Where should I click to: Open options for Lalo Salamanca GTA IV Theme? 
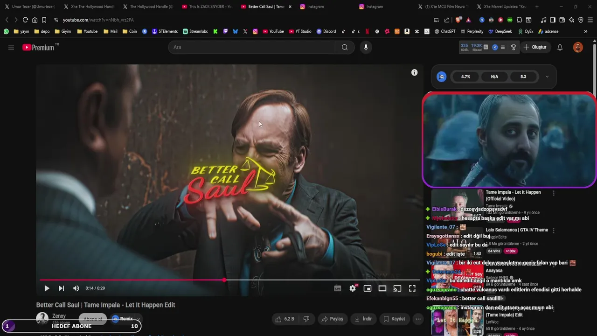[554, 231]
